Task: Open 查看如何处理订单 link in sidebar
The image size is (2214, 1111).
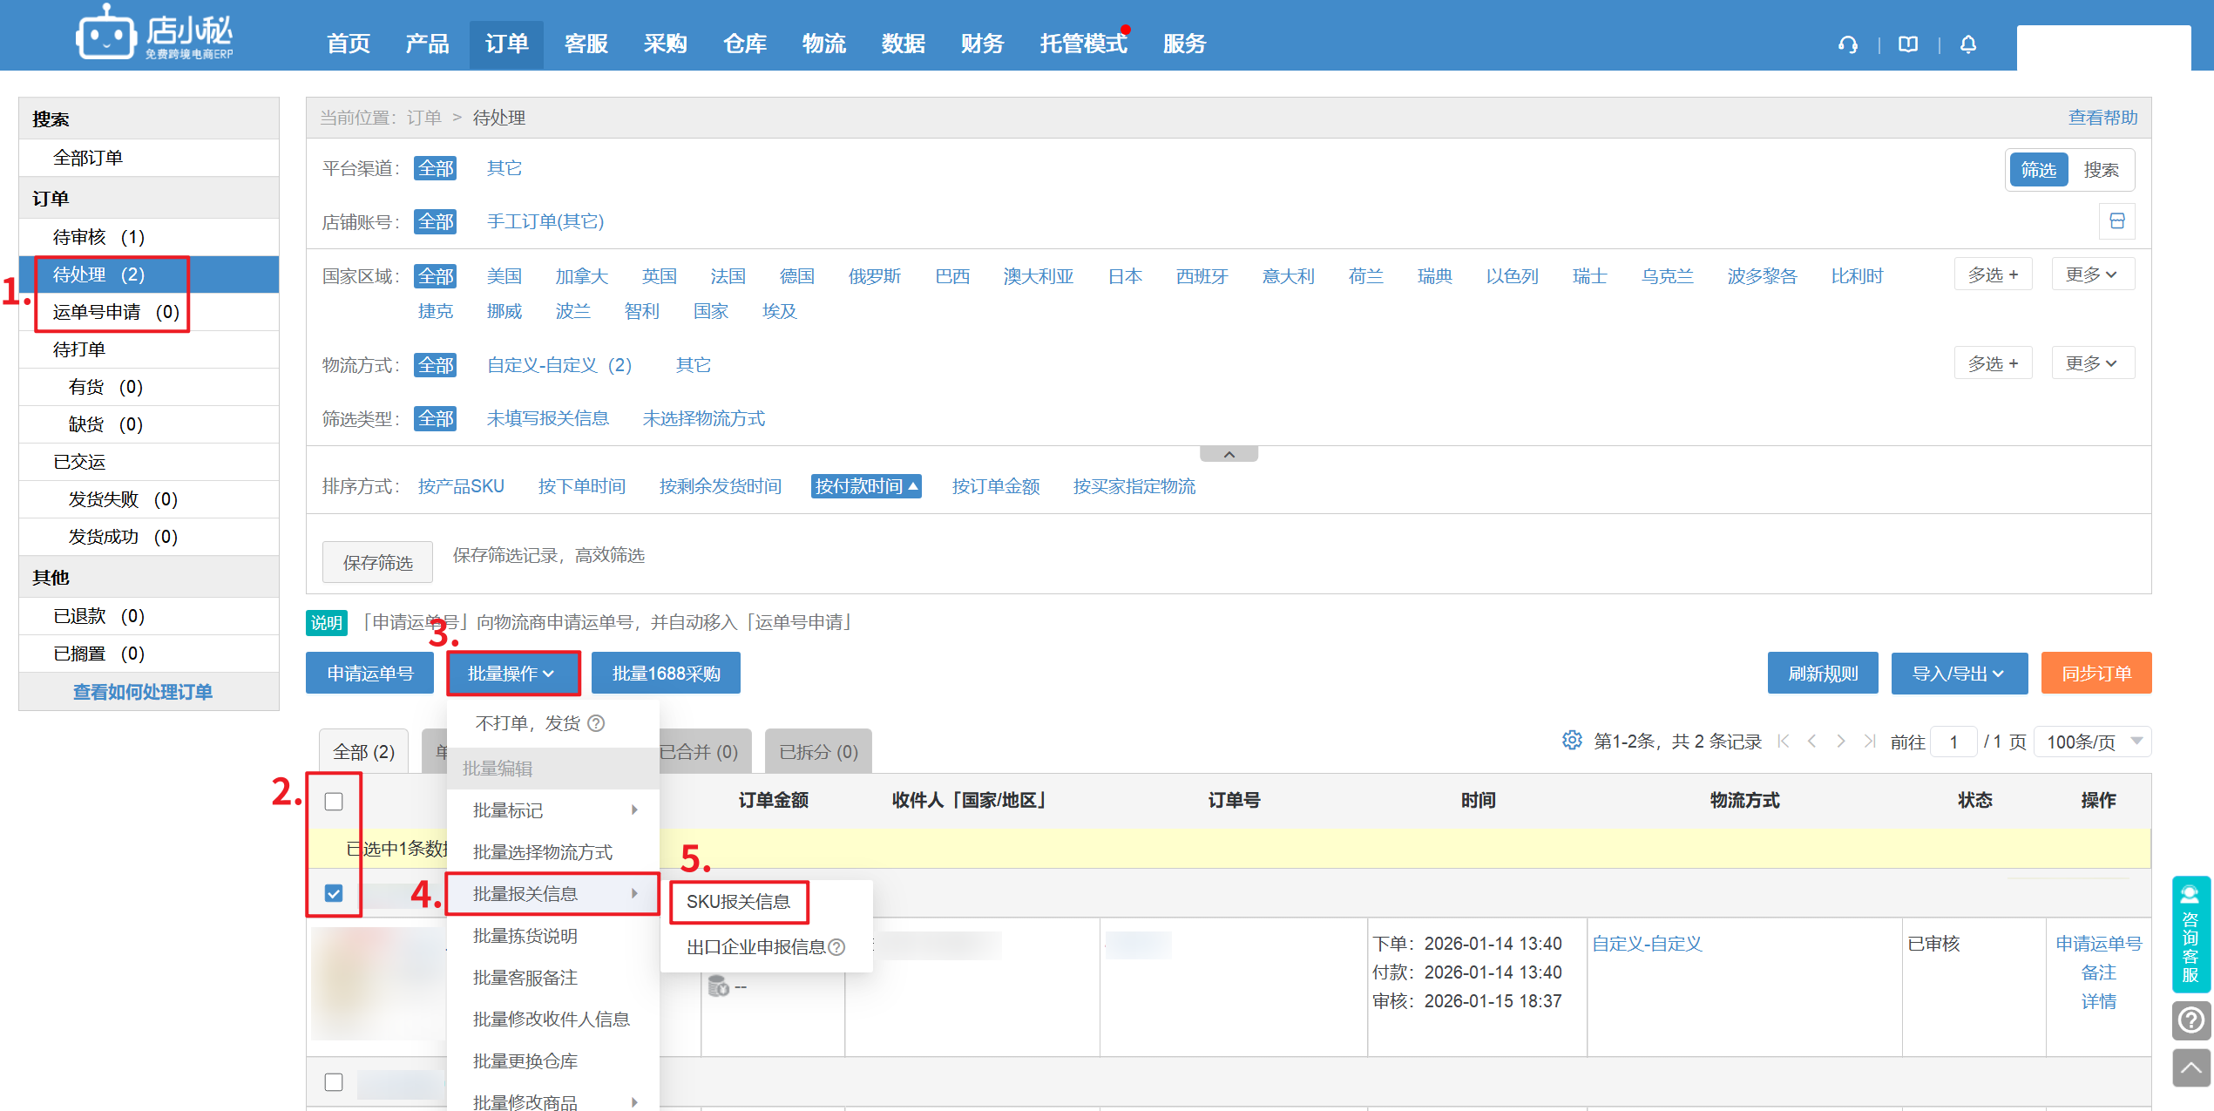Action: [x=143, y=692]
